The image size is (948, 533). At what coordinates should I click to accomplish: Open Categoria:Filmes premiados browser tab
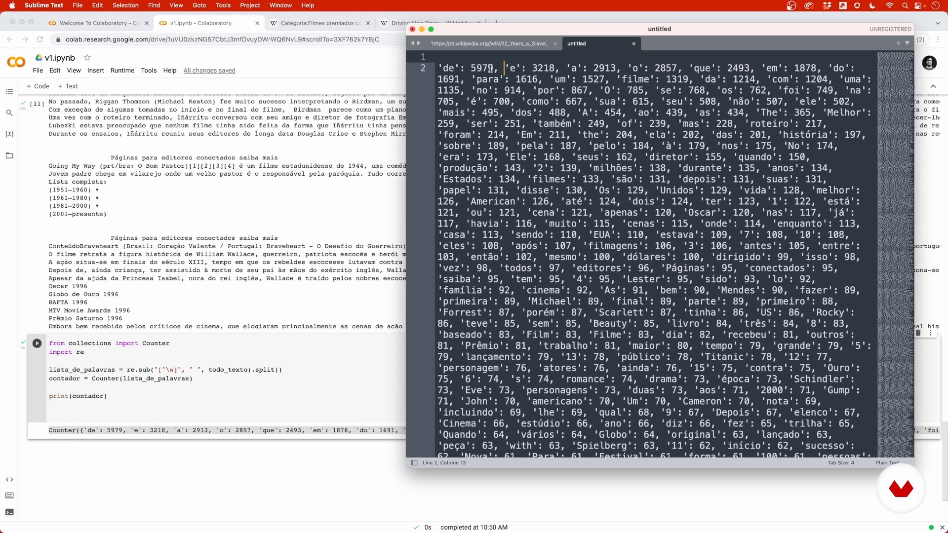click(321, 23)
